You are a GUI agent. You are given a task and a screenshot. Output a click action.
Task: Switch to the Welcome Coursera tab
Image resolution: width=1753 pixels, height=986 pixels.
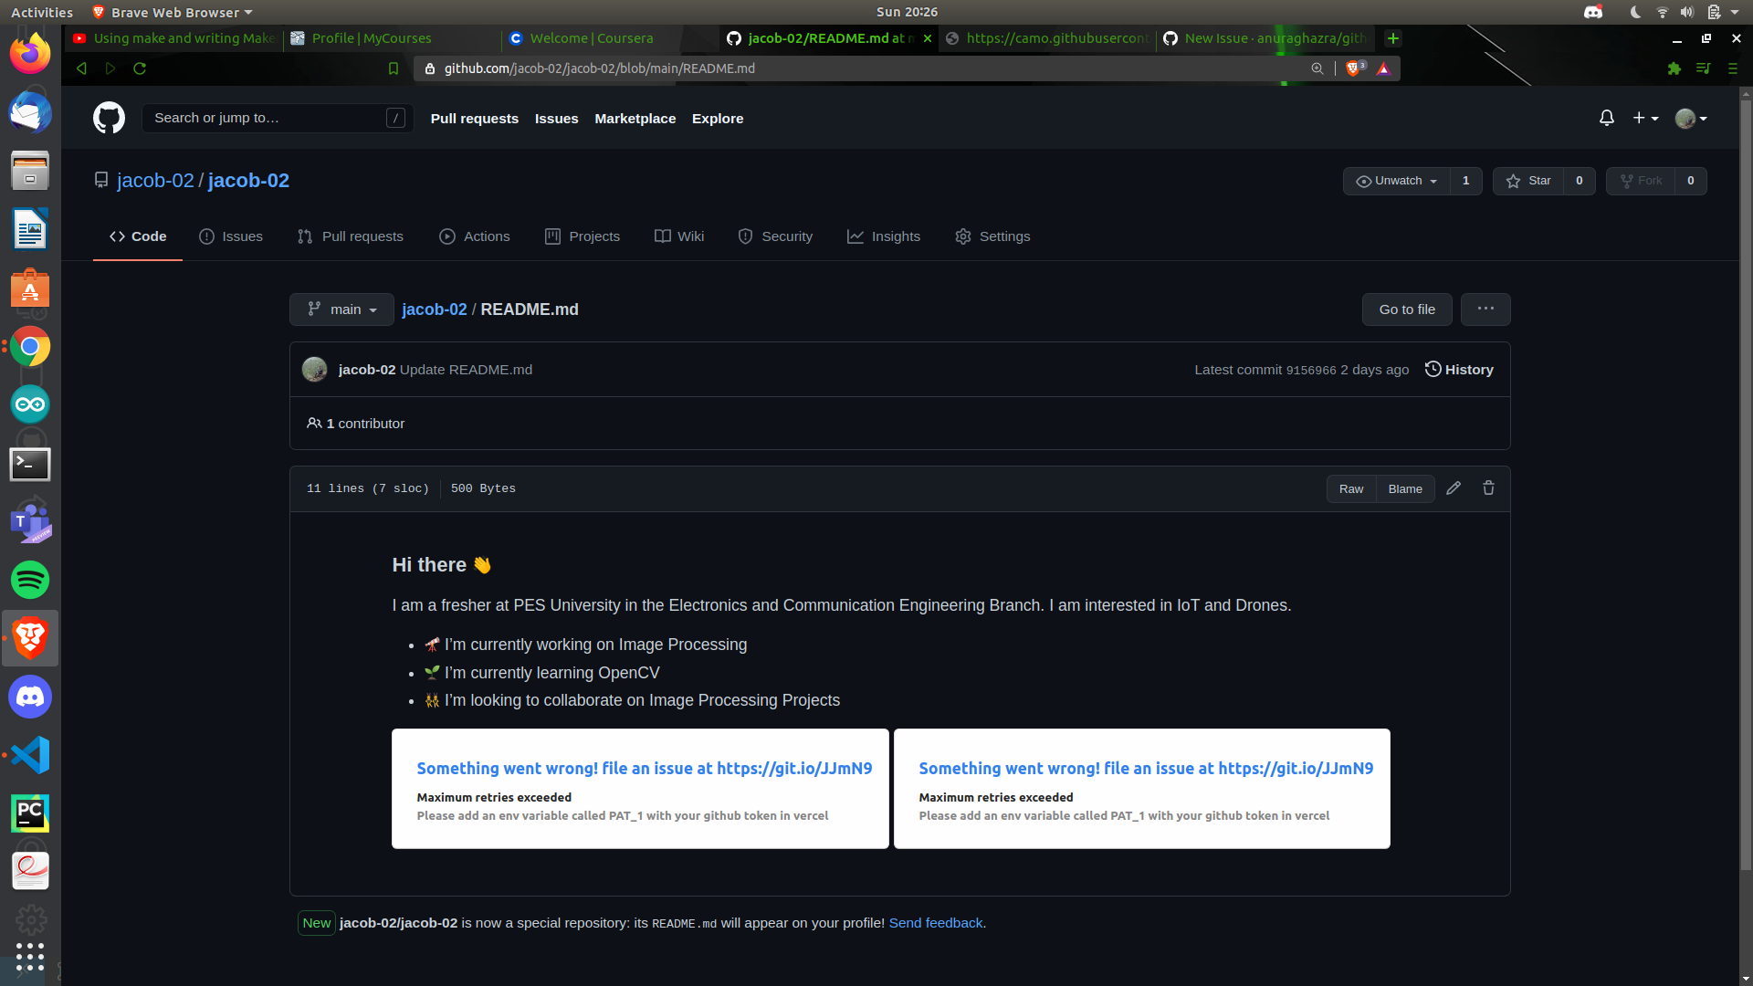[592, 38]
